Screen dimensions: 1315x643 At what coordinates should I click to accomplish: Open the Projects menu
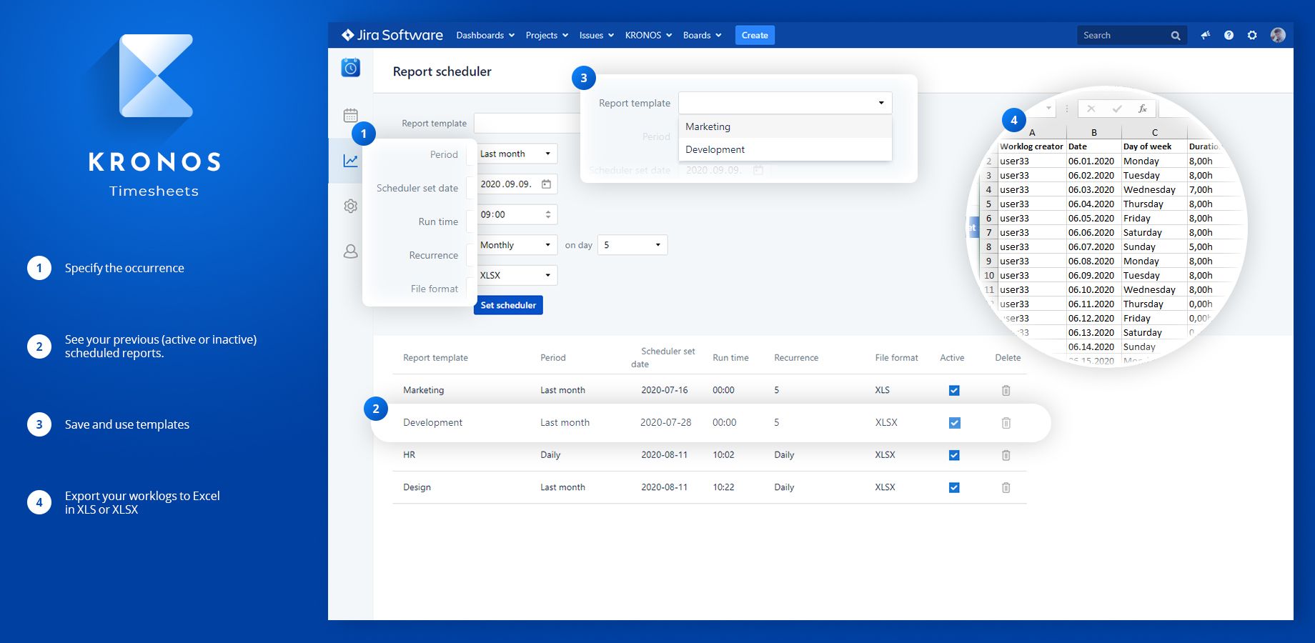pyautogui.click(x=547, y=35)
